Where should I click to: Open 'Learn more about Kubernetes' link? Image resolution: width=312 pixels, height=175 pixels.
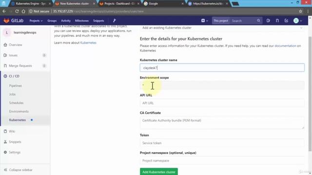click(88, 43)
